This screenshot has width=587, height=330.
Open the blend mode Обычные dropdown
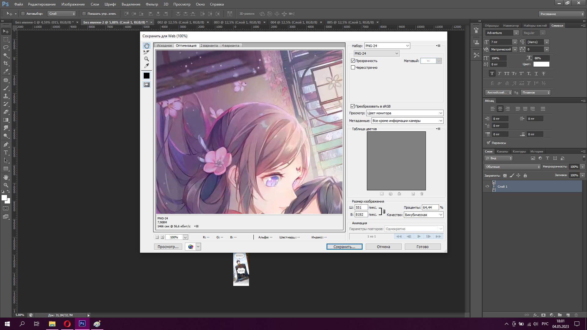[512, 167]
